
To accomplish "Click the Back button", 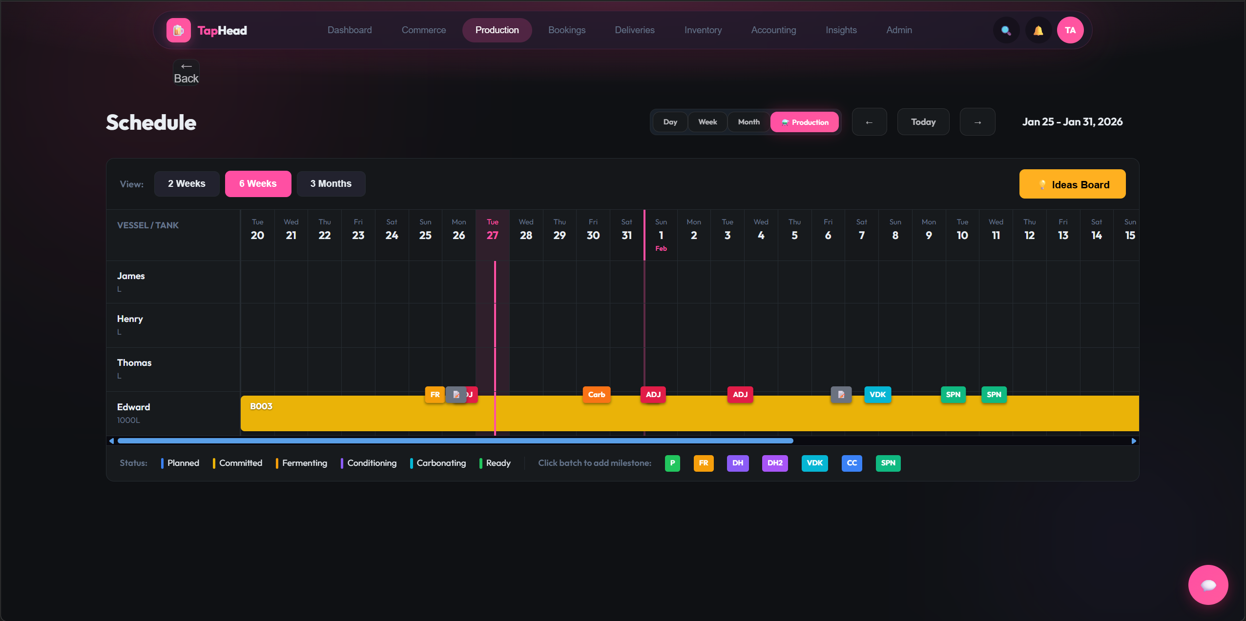I will [x=186, y=72].
